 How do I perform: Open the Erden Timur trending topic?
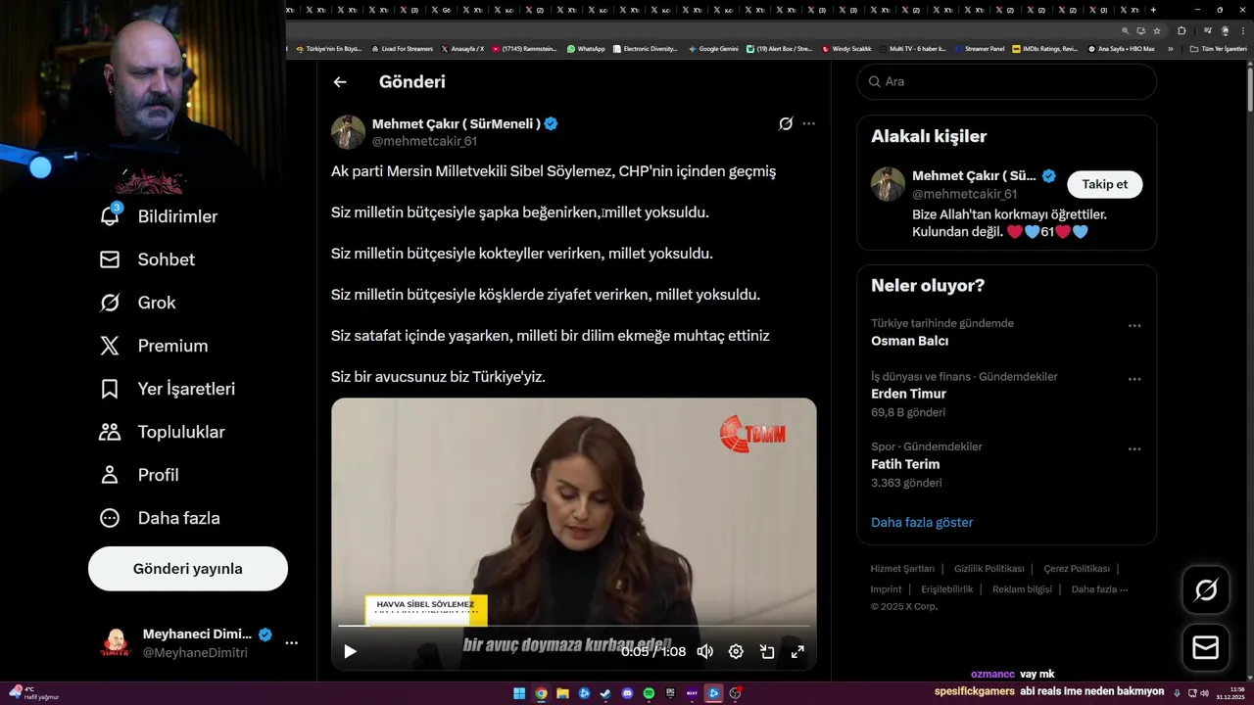pos(908,394)
